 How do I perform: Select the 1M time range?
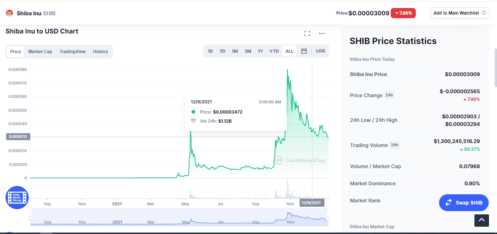pyautogui.click(x=235, y=51)
